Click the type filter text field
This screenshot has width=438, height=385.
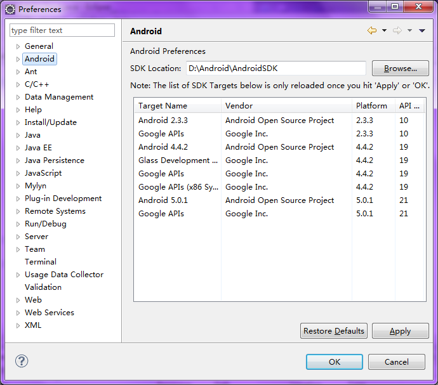pos(62,30)
